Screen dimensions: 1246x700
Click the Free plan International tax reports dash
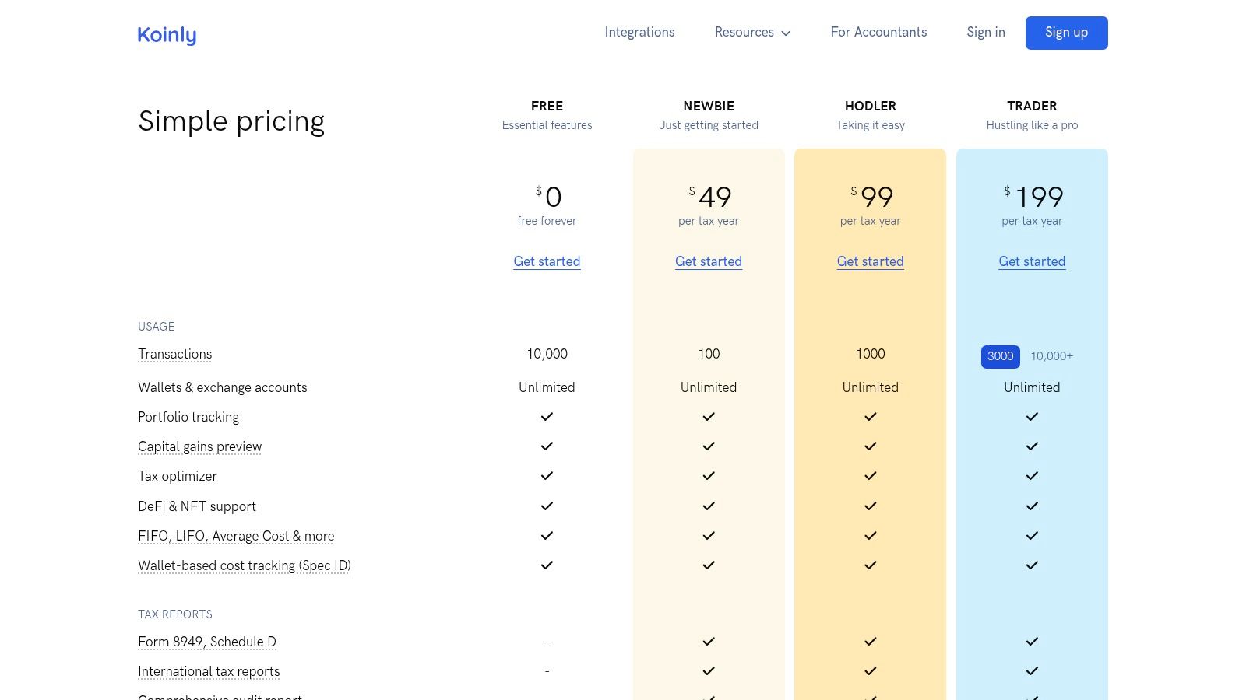click(547, 671)
